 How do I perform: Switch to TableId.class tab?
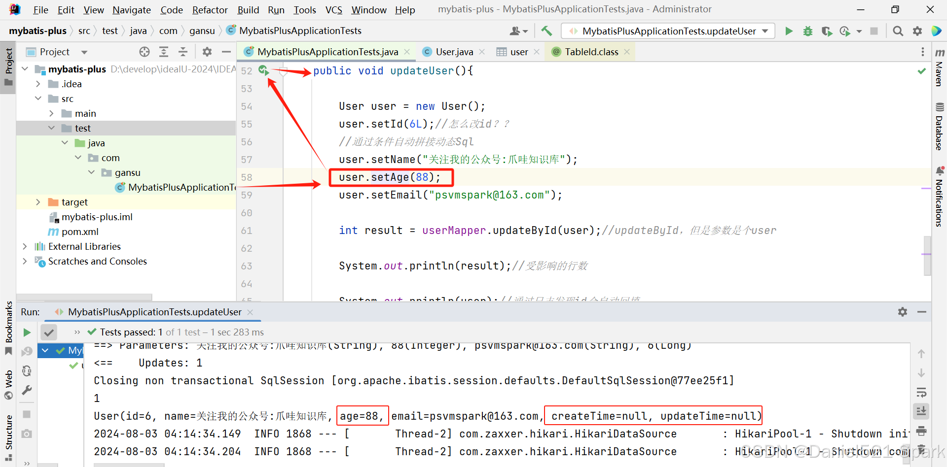click(x=591, y=52)
